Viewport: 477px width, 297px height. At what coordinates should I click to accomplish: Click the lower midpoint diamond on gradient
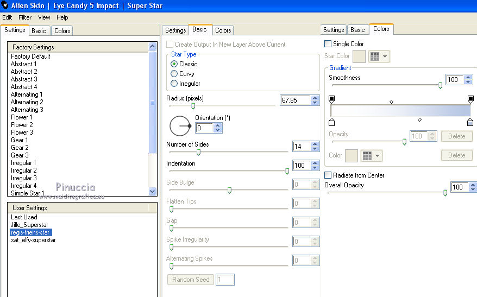coord(419,120)
